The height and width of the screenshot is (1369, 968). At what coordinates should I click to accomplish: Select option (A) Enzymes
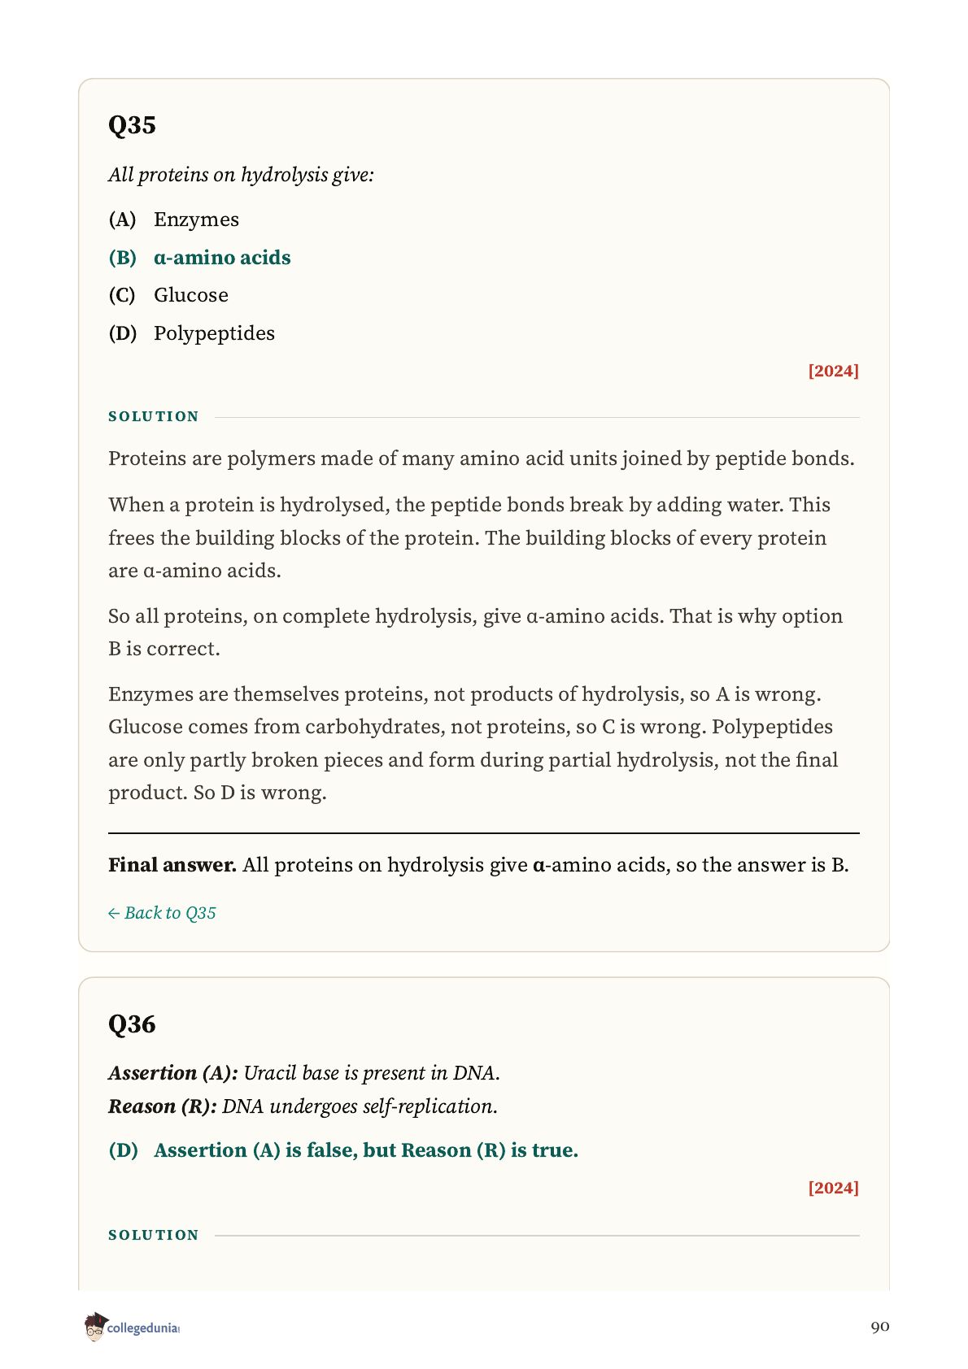click(x=174, y=219)
